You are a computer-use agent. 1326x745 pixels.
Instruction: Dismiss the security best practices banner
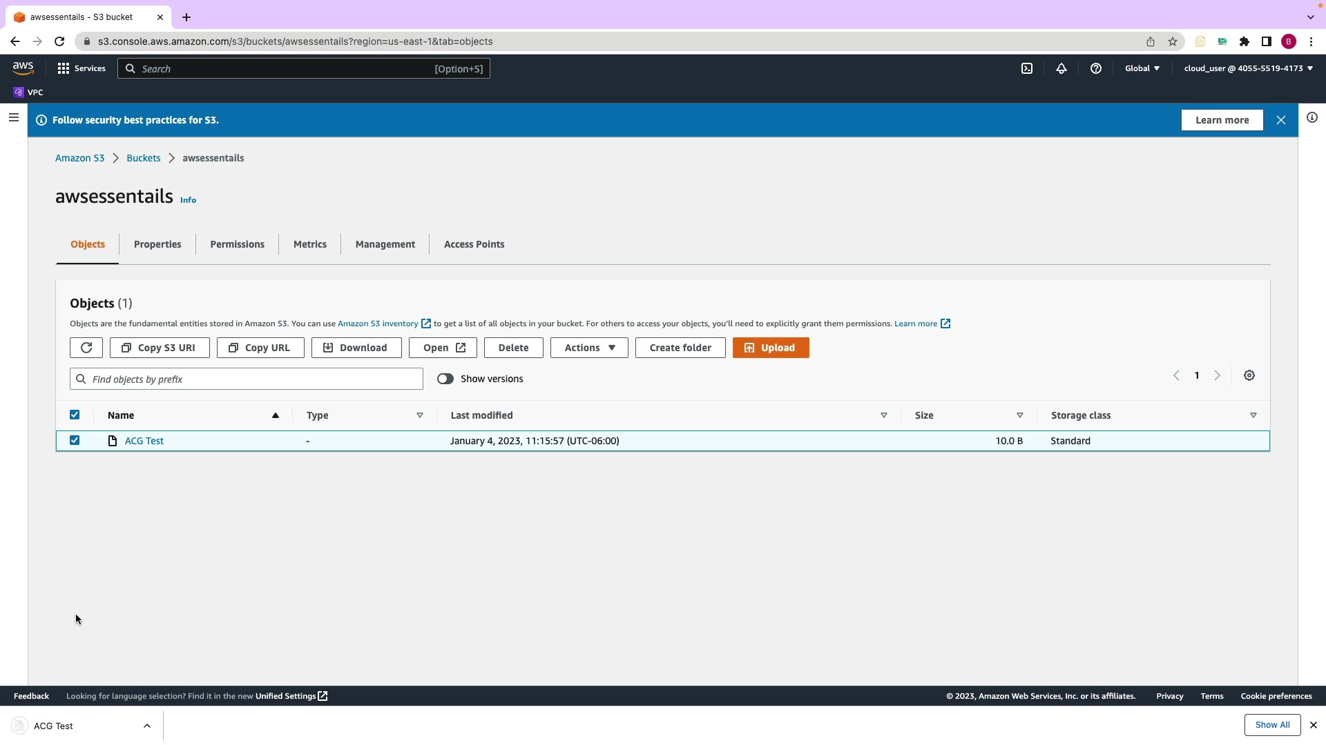[1281, 120]
